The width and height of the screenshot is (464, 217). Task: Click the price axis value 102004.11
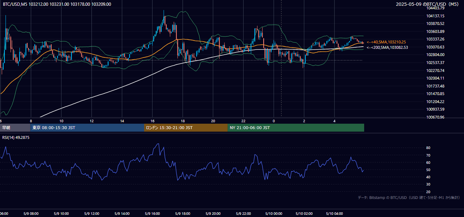pos(436,78)
